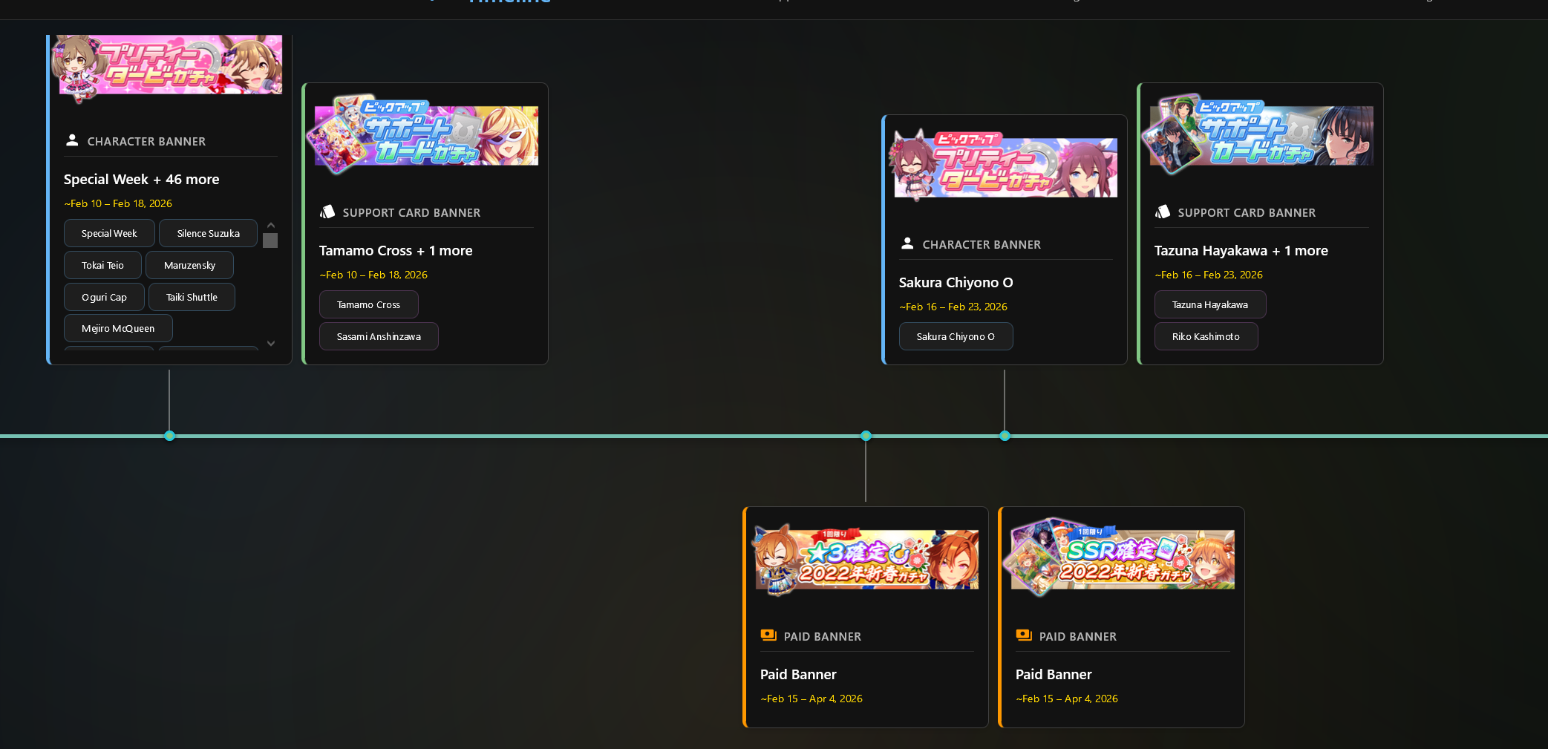This screenshot has width=1548, height=749.
Task: Click the person icon on the Sakura Chiyono O card
Action: coord(907,243)
